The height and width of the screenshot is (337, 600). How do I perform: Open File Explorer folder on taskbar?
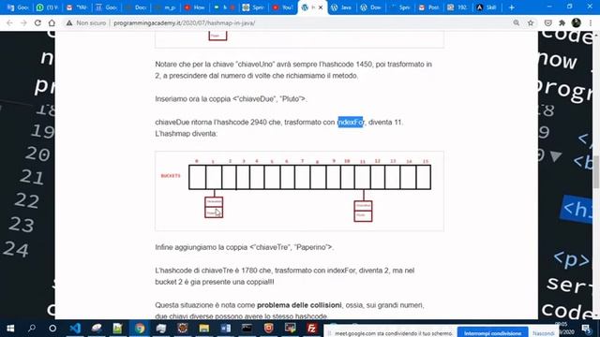pyautogui.click(x=204, y=329)
